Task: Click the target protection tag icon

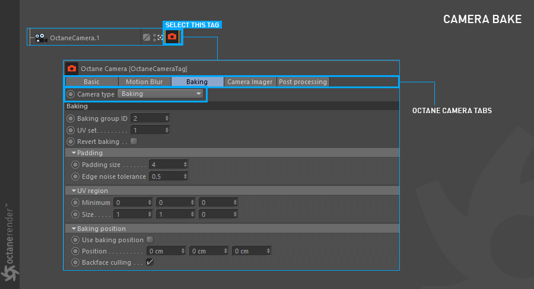Action: (x=160, y=37)
